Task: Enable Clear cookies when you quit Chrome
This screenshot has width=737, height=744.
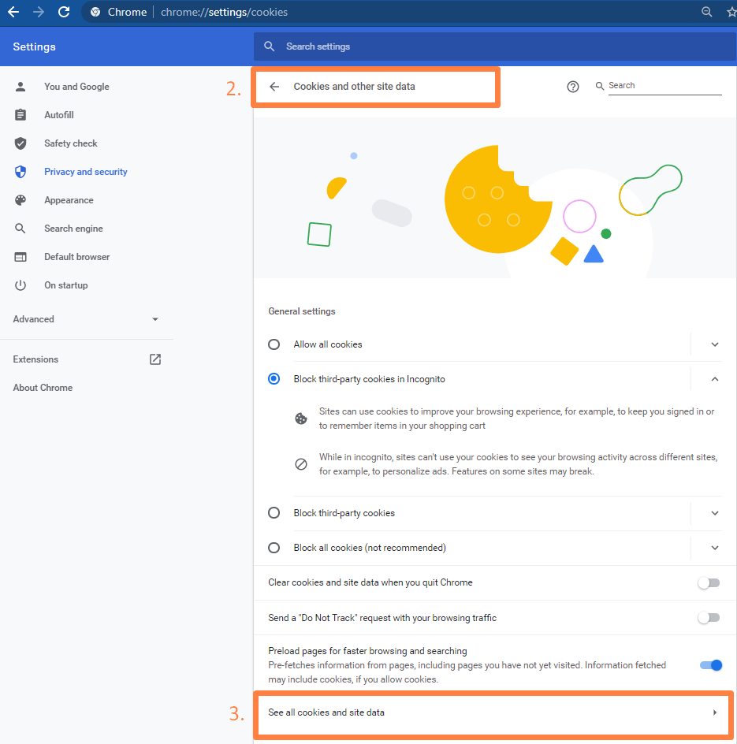Action: click(x=709, y=583)
